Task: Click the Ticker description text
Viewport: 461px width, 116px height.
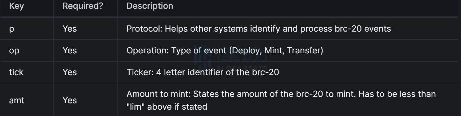Action: click(x=202, y=72)
